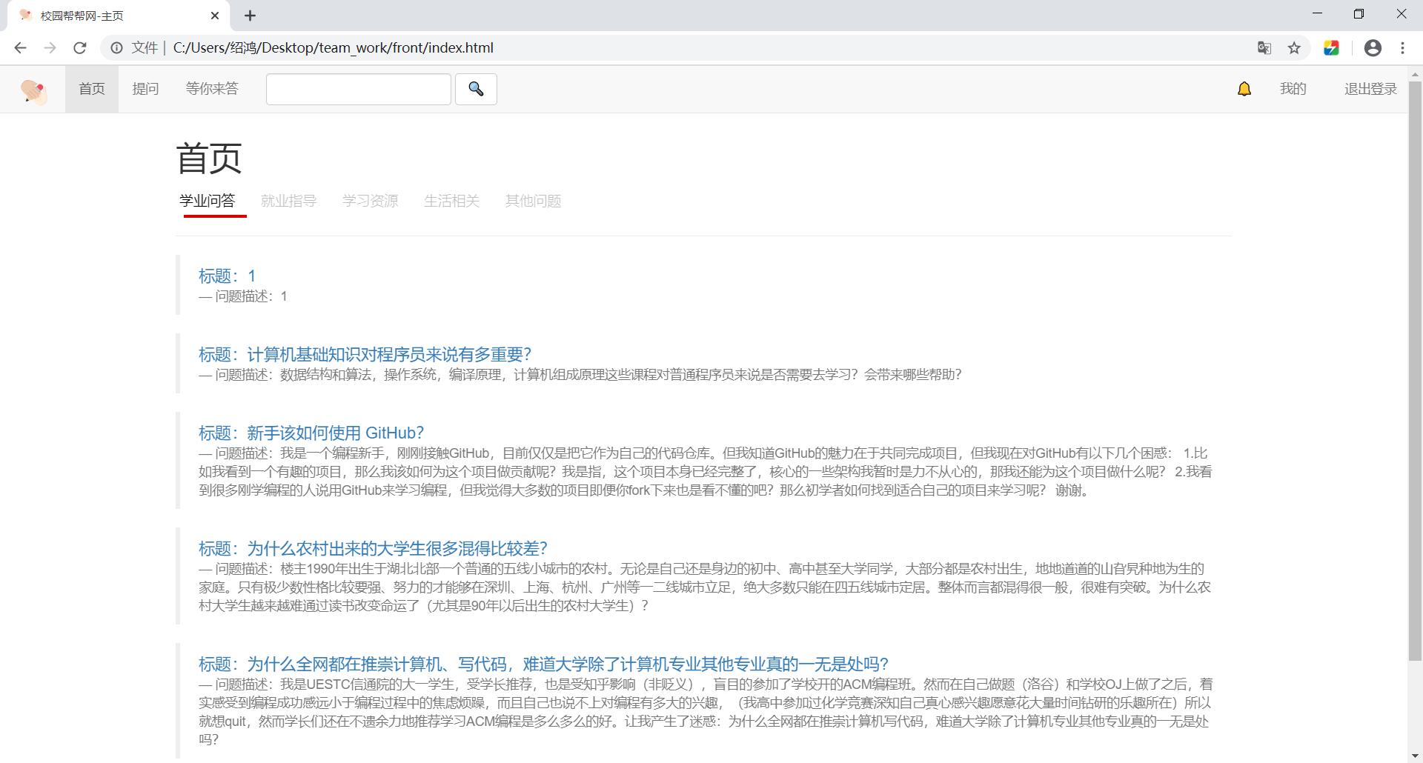View the site info icon beside 文件
This screenshot has height=763, width=1423.
coord(116,47)
